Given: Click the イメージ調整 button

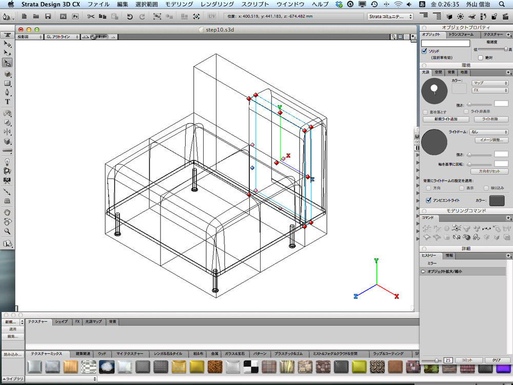Looking at the screenshot, I should (491, 140).
